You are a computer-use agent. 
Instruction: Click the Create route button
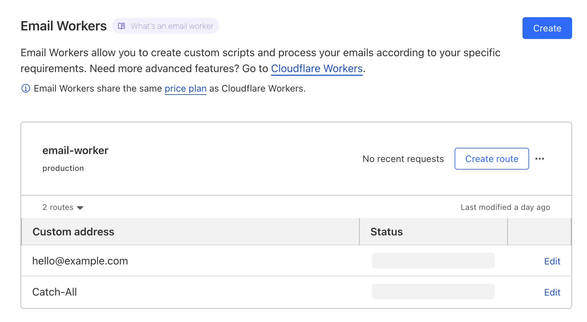(x=491, y=159)
